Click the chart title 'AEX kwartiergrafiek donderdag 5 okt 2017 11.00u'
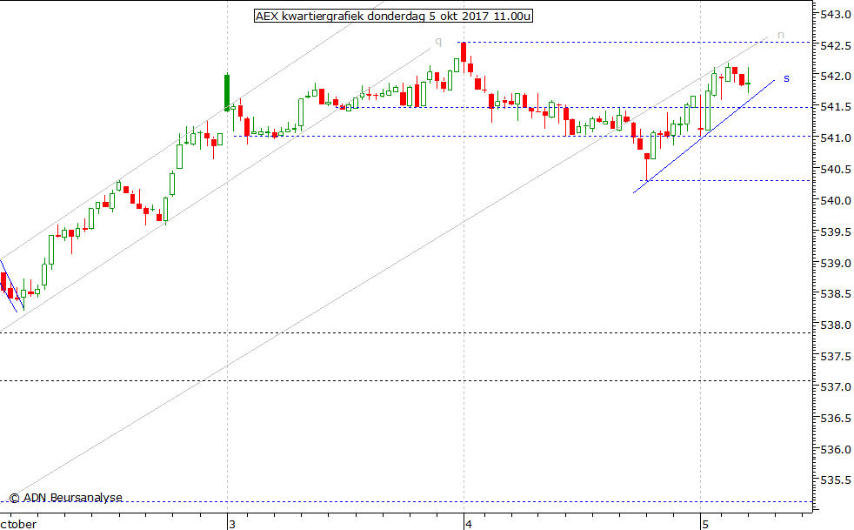Image resolution: width=854 pixels, height=530 pixels. 393,16
